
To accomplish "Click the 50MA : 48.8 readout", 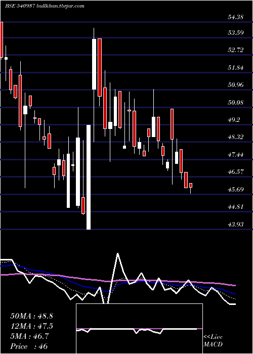I will 31,316.
